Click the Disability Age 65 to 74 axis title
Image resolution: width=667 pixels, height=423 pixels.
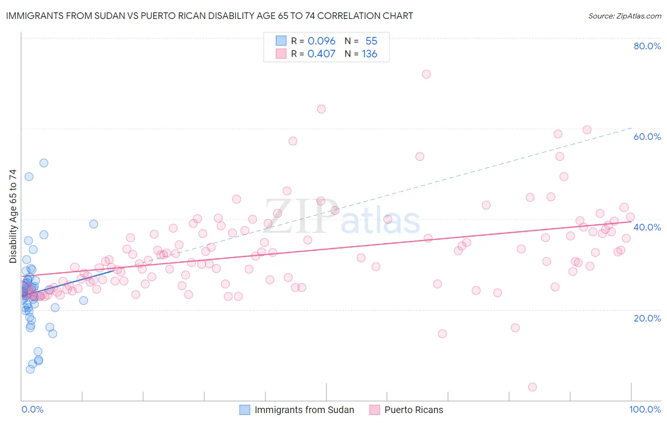[13, 216]
